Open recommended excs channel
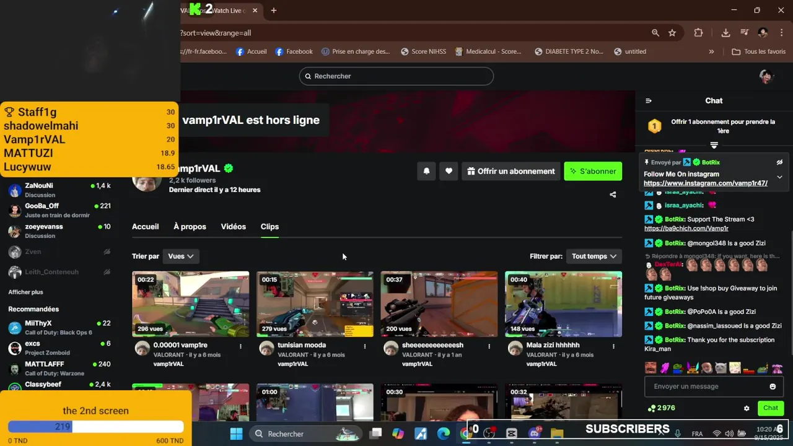Screen dimensions: 793x446 (x=59, y=348)
